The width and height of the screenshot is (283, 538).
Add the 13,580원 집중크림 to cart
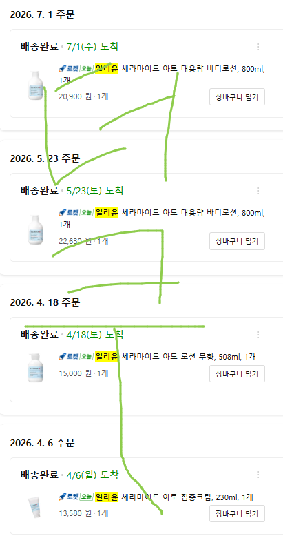click(x=237, y=514)
